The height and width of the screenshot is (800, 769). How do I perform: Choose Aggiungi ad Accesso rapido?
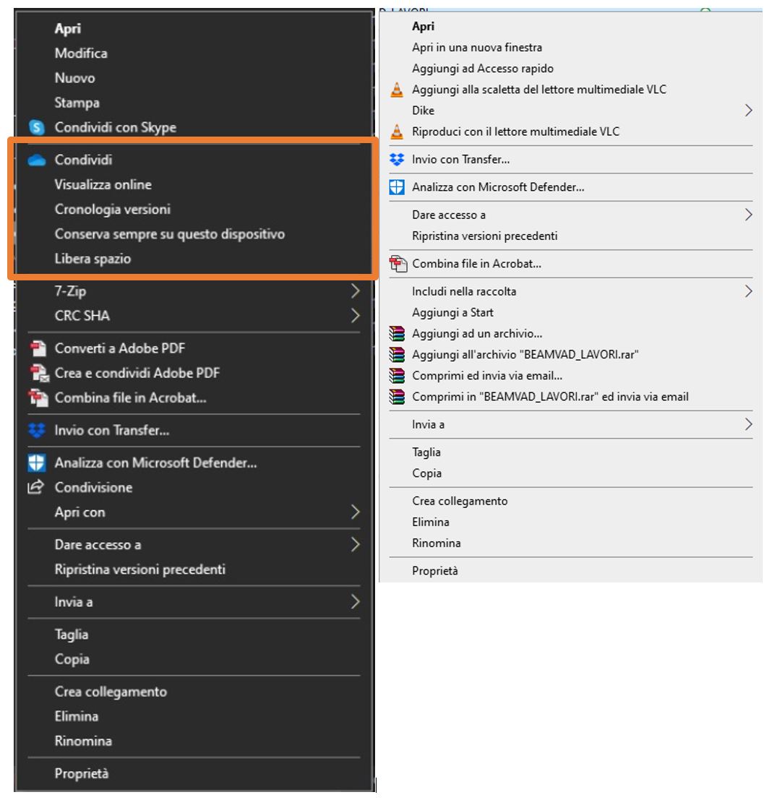point(482,69)
